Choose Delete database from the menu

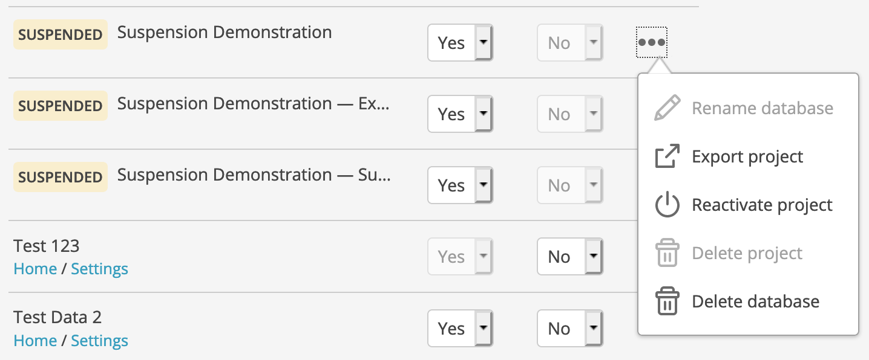(x=756, y=301)
